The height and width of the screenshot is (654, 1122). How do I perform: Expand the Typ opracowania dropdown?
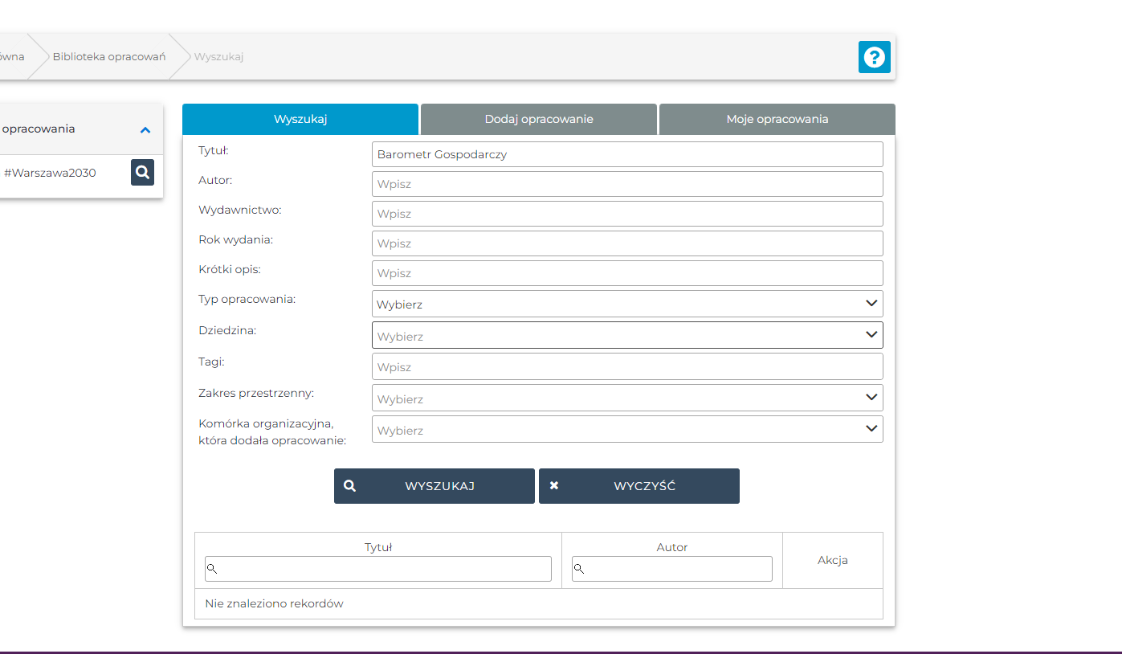click(x=626, y=304)
